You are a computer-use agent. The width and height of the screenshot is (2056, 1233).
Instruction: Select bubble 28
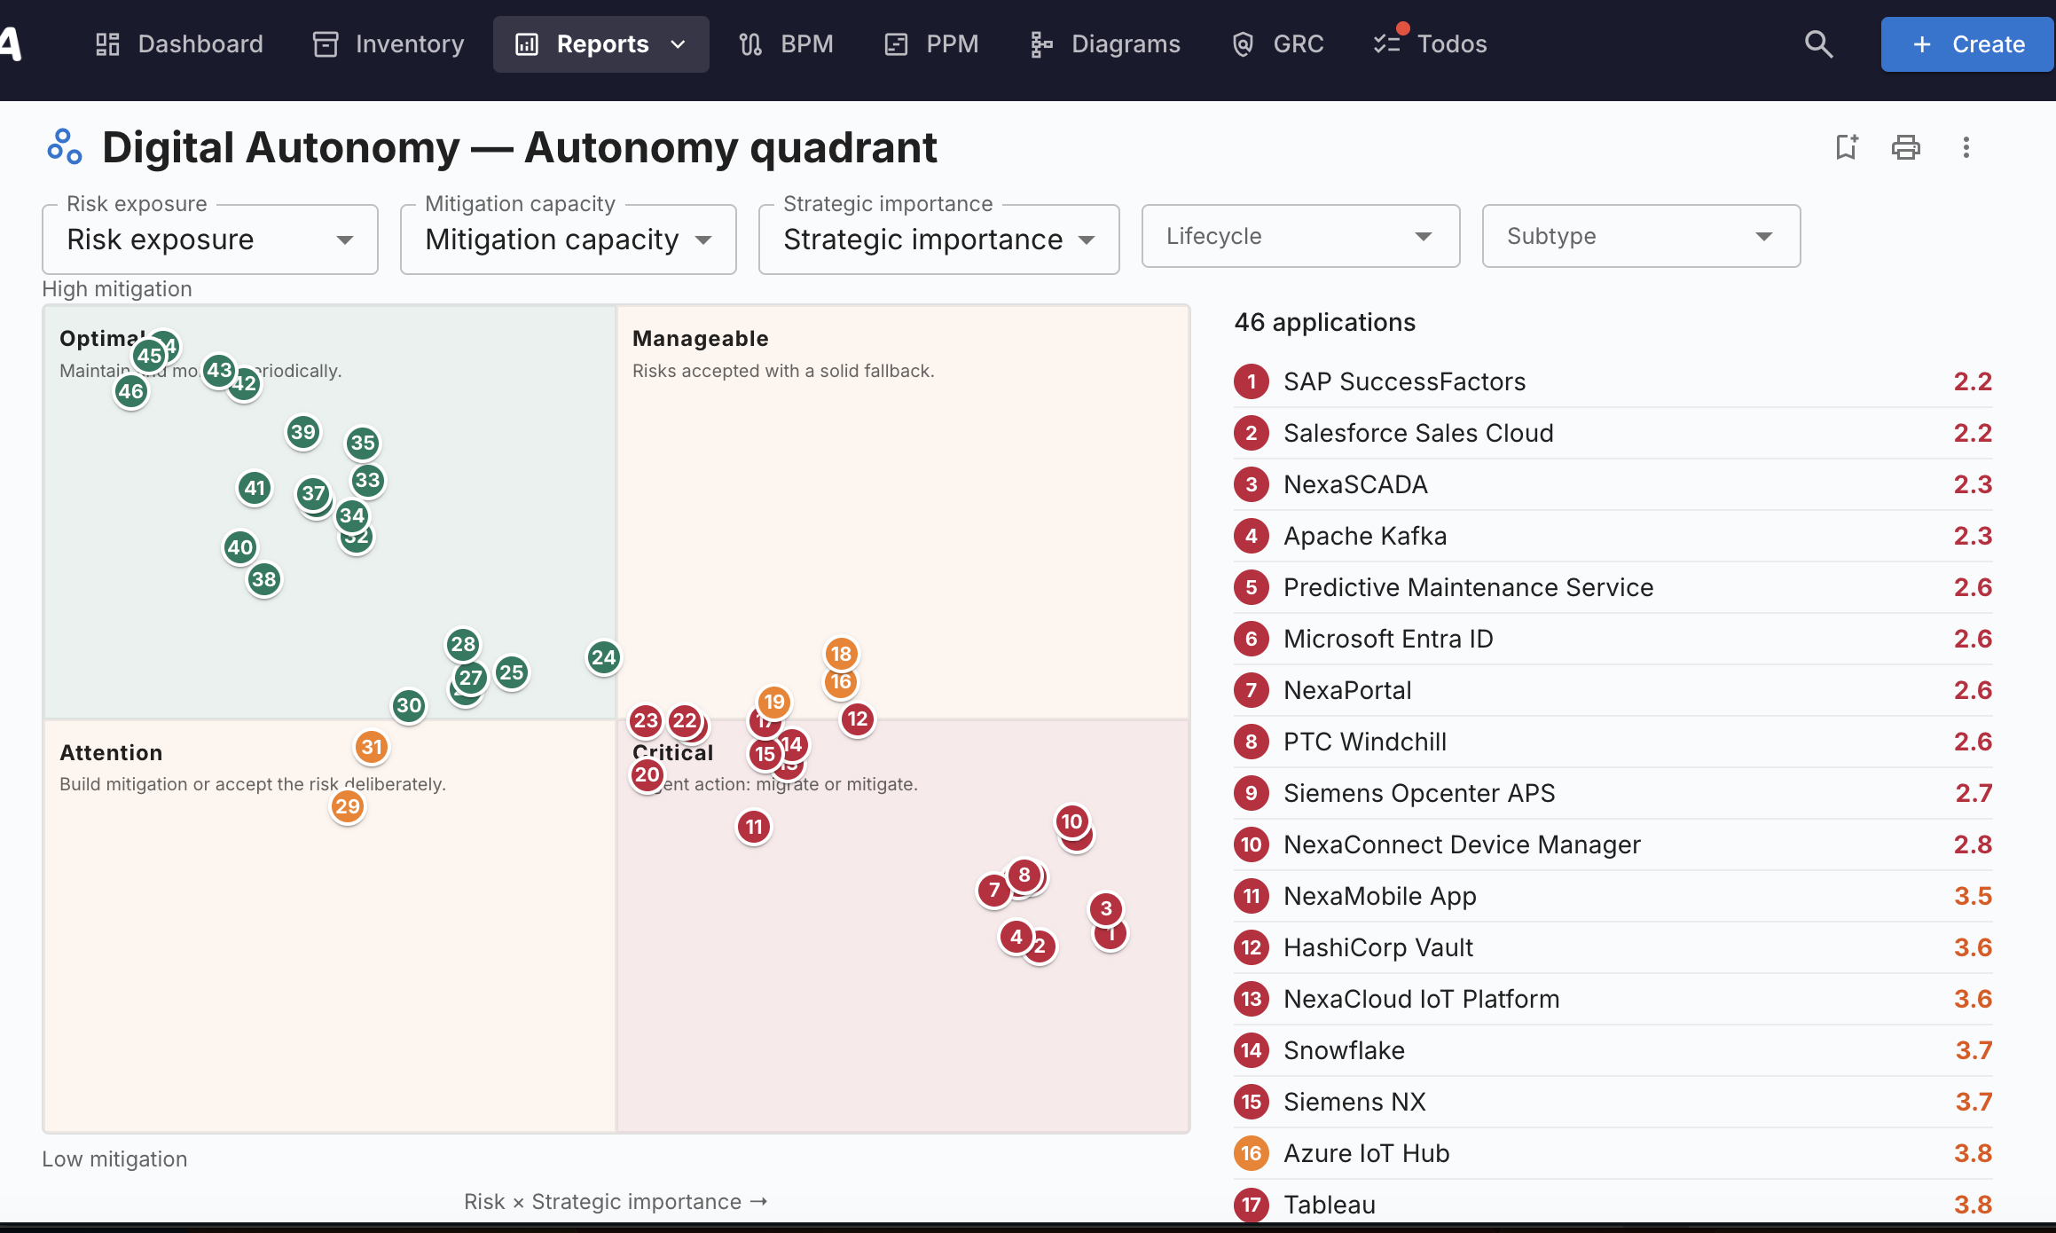pyautogui.click(x=463, y=644)
